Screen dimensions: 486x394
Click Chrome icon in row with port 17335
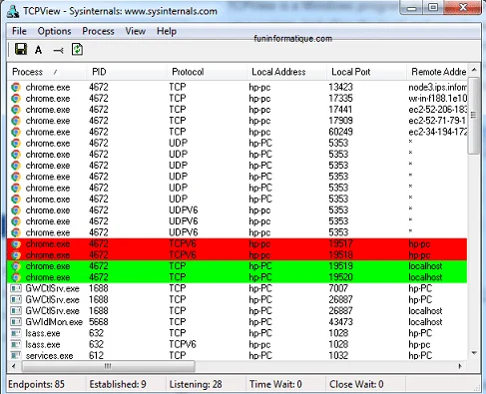(x=16, y=99)
